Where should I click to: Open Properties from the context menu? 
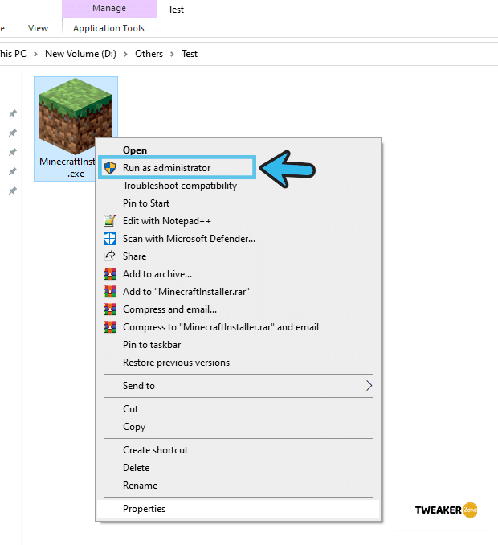pyautogui.click(x=239, y=509)
